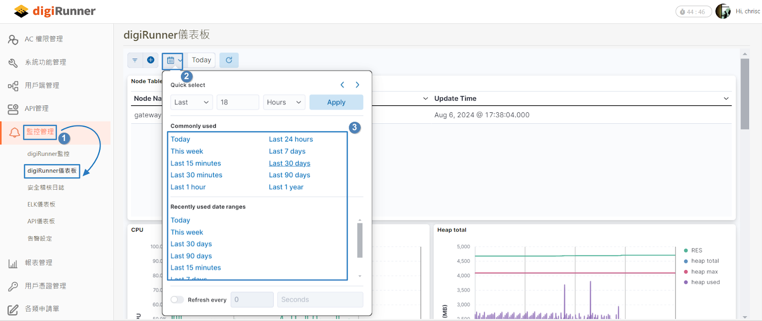Choose Last 1 hour range
The height and width of the screenshot is (321, 762).
[188, 187]
